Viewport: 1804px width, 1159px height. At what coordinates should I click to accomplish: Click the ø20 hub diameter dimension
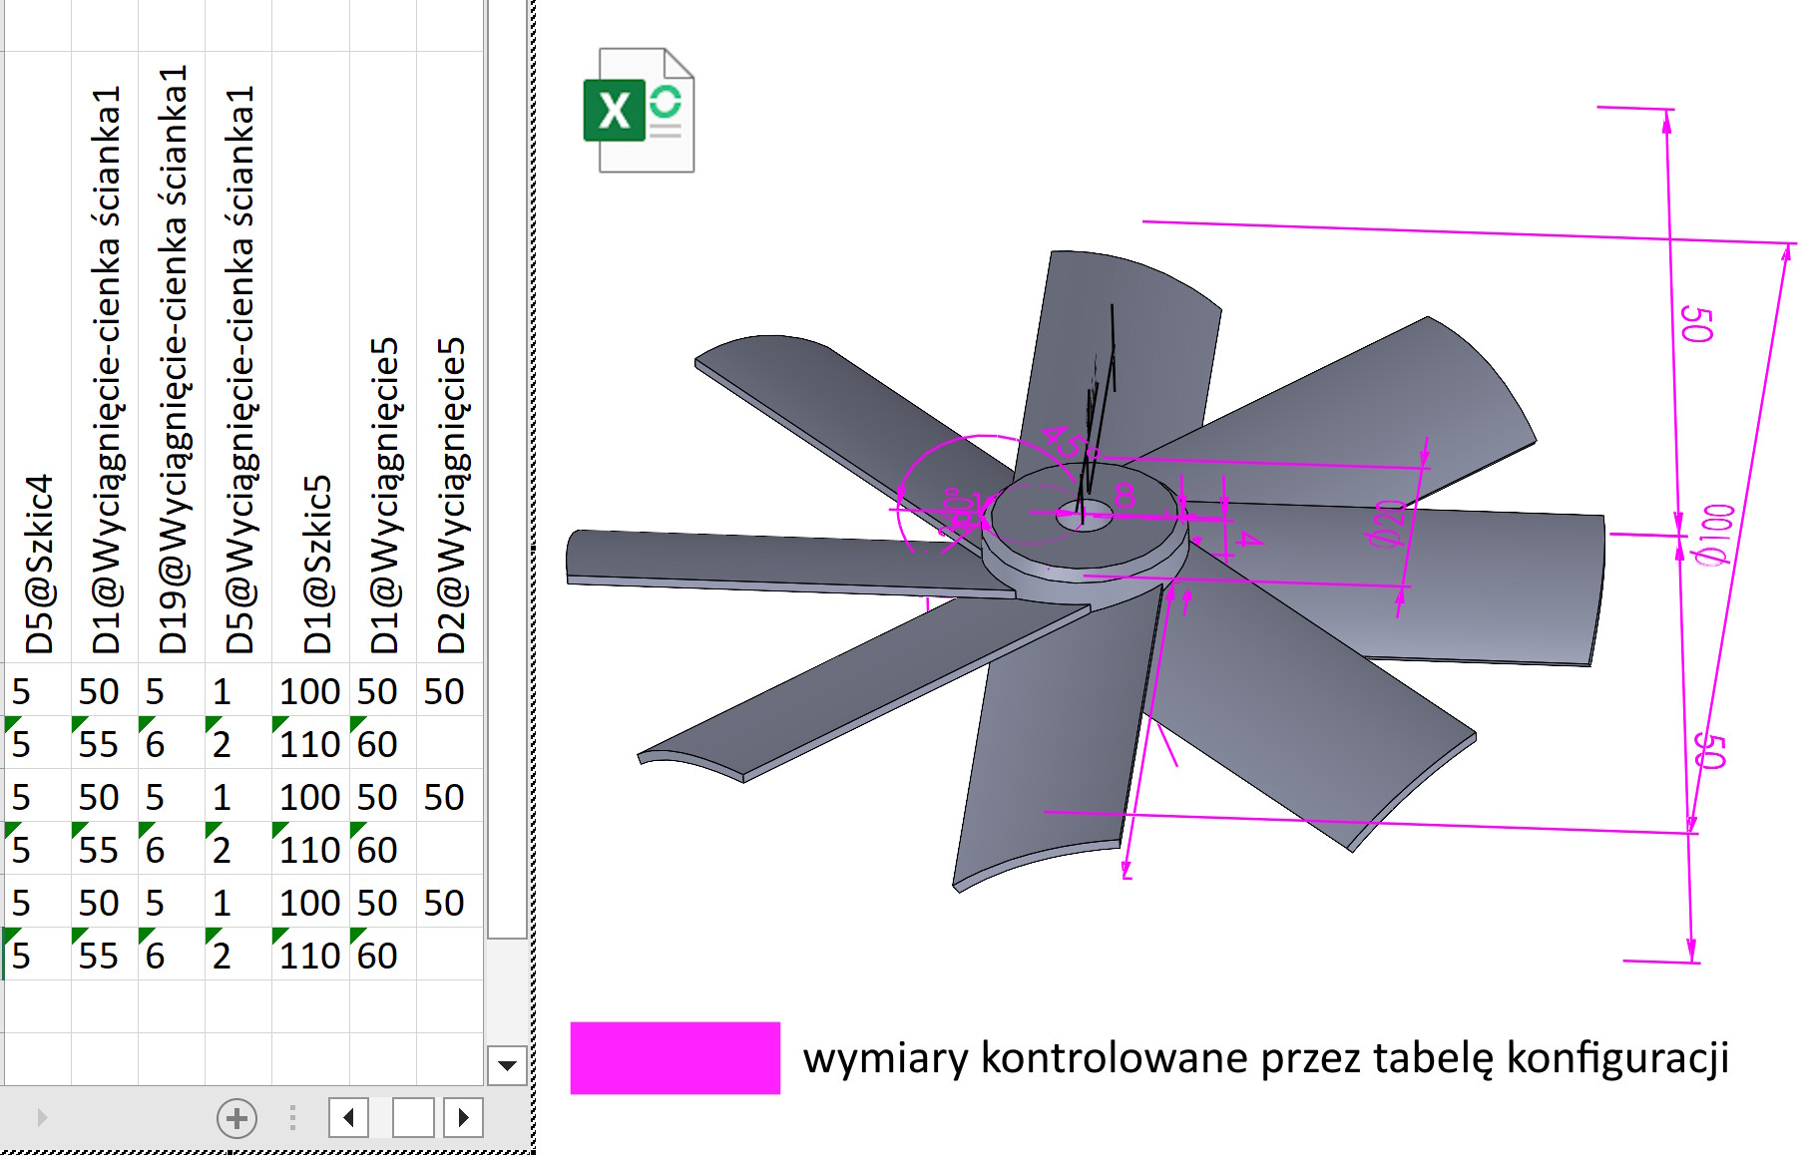tap(1387, 525)
